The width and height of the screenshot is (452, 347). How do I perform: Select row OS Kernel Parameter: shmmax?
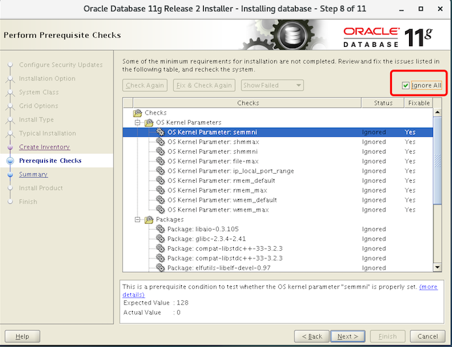coord(278,142)
